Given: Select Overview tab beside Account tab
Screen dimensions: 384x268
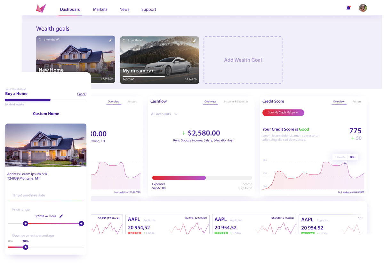Looking at the screenshot, I should [x=113, y=101].
